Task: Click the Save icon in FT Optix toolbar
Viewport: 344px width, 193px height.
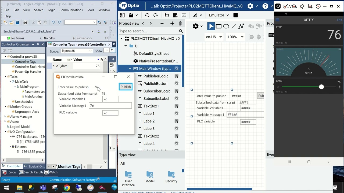Action: pos(131,15)
